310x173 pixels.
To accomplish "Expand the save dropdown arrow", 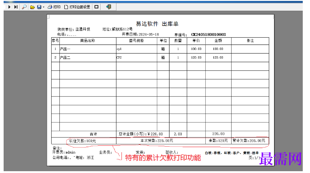I will tap(44, 7).
